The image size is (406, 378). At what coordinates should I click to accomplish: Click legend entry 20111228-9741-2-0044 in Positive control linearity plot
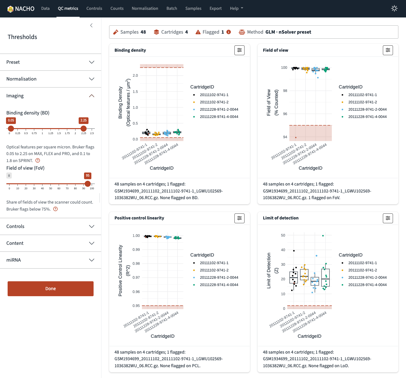point(215,277)
